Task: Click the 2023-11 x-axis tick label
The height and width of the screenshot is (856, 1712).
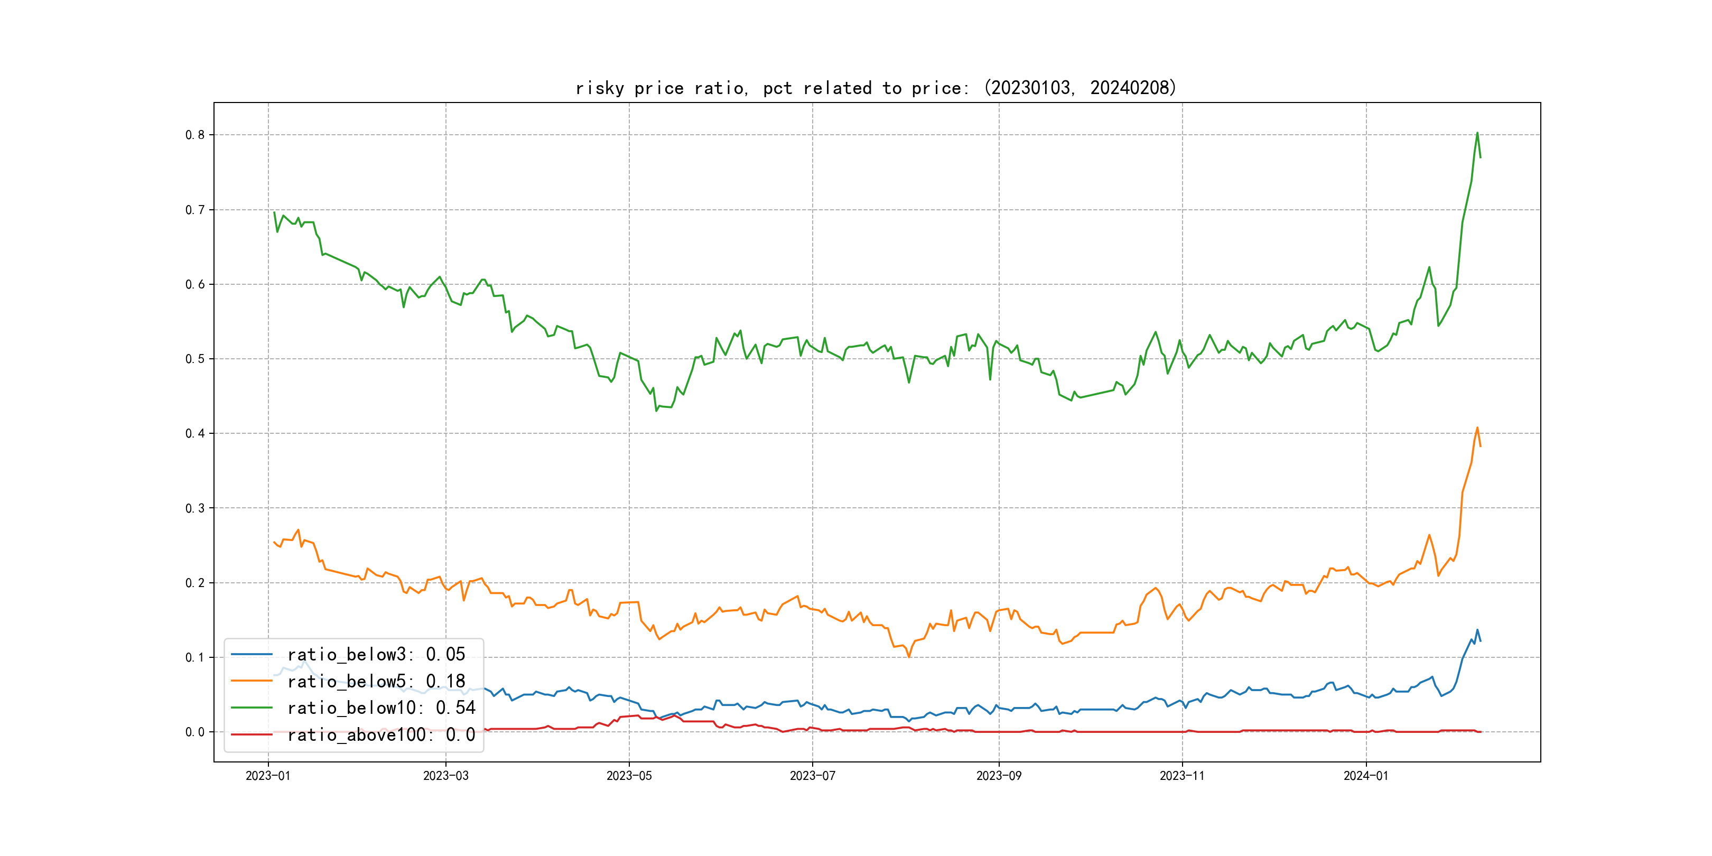Action: pos(1181,776)
